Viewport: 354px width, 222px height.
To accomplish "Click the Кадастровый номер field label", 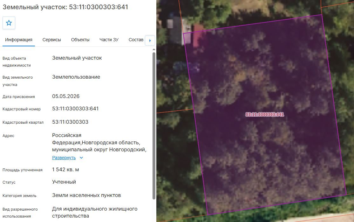I will 22,109.
